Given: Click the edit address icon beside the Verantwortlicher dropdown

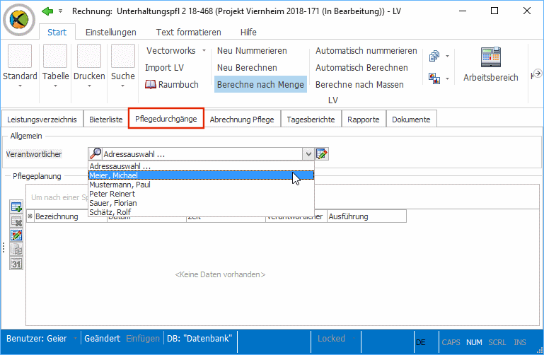Looking at the screenshot, I should pos(322,154).
